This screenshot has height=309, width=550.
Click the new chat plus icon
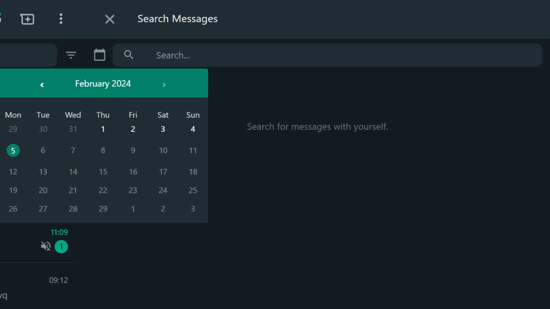pyautogui.click(x=27, y=19)
